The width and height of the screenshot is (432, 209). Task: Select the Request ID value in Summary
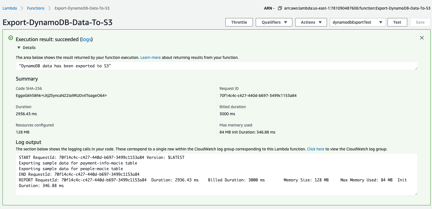tap(258, 95)
